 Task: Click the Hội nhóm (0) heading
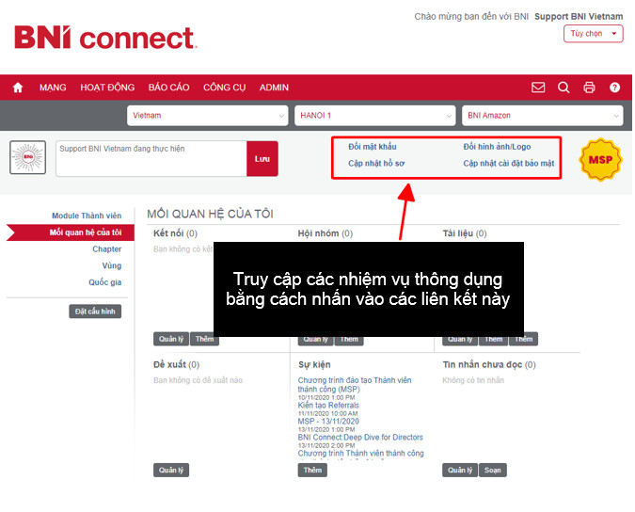coord(325,233)
